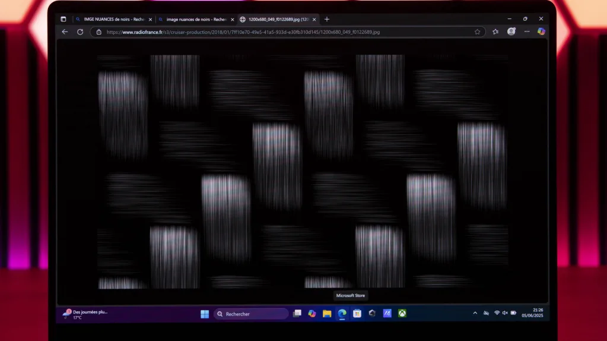Open the Tab actions menu icon
607x341 pixels.
[x=63, y=19]
